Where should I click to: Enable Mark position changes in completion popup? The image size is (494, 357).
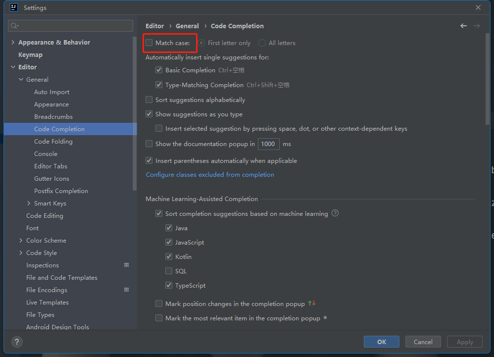pos(159,304)
